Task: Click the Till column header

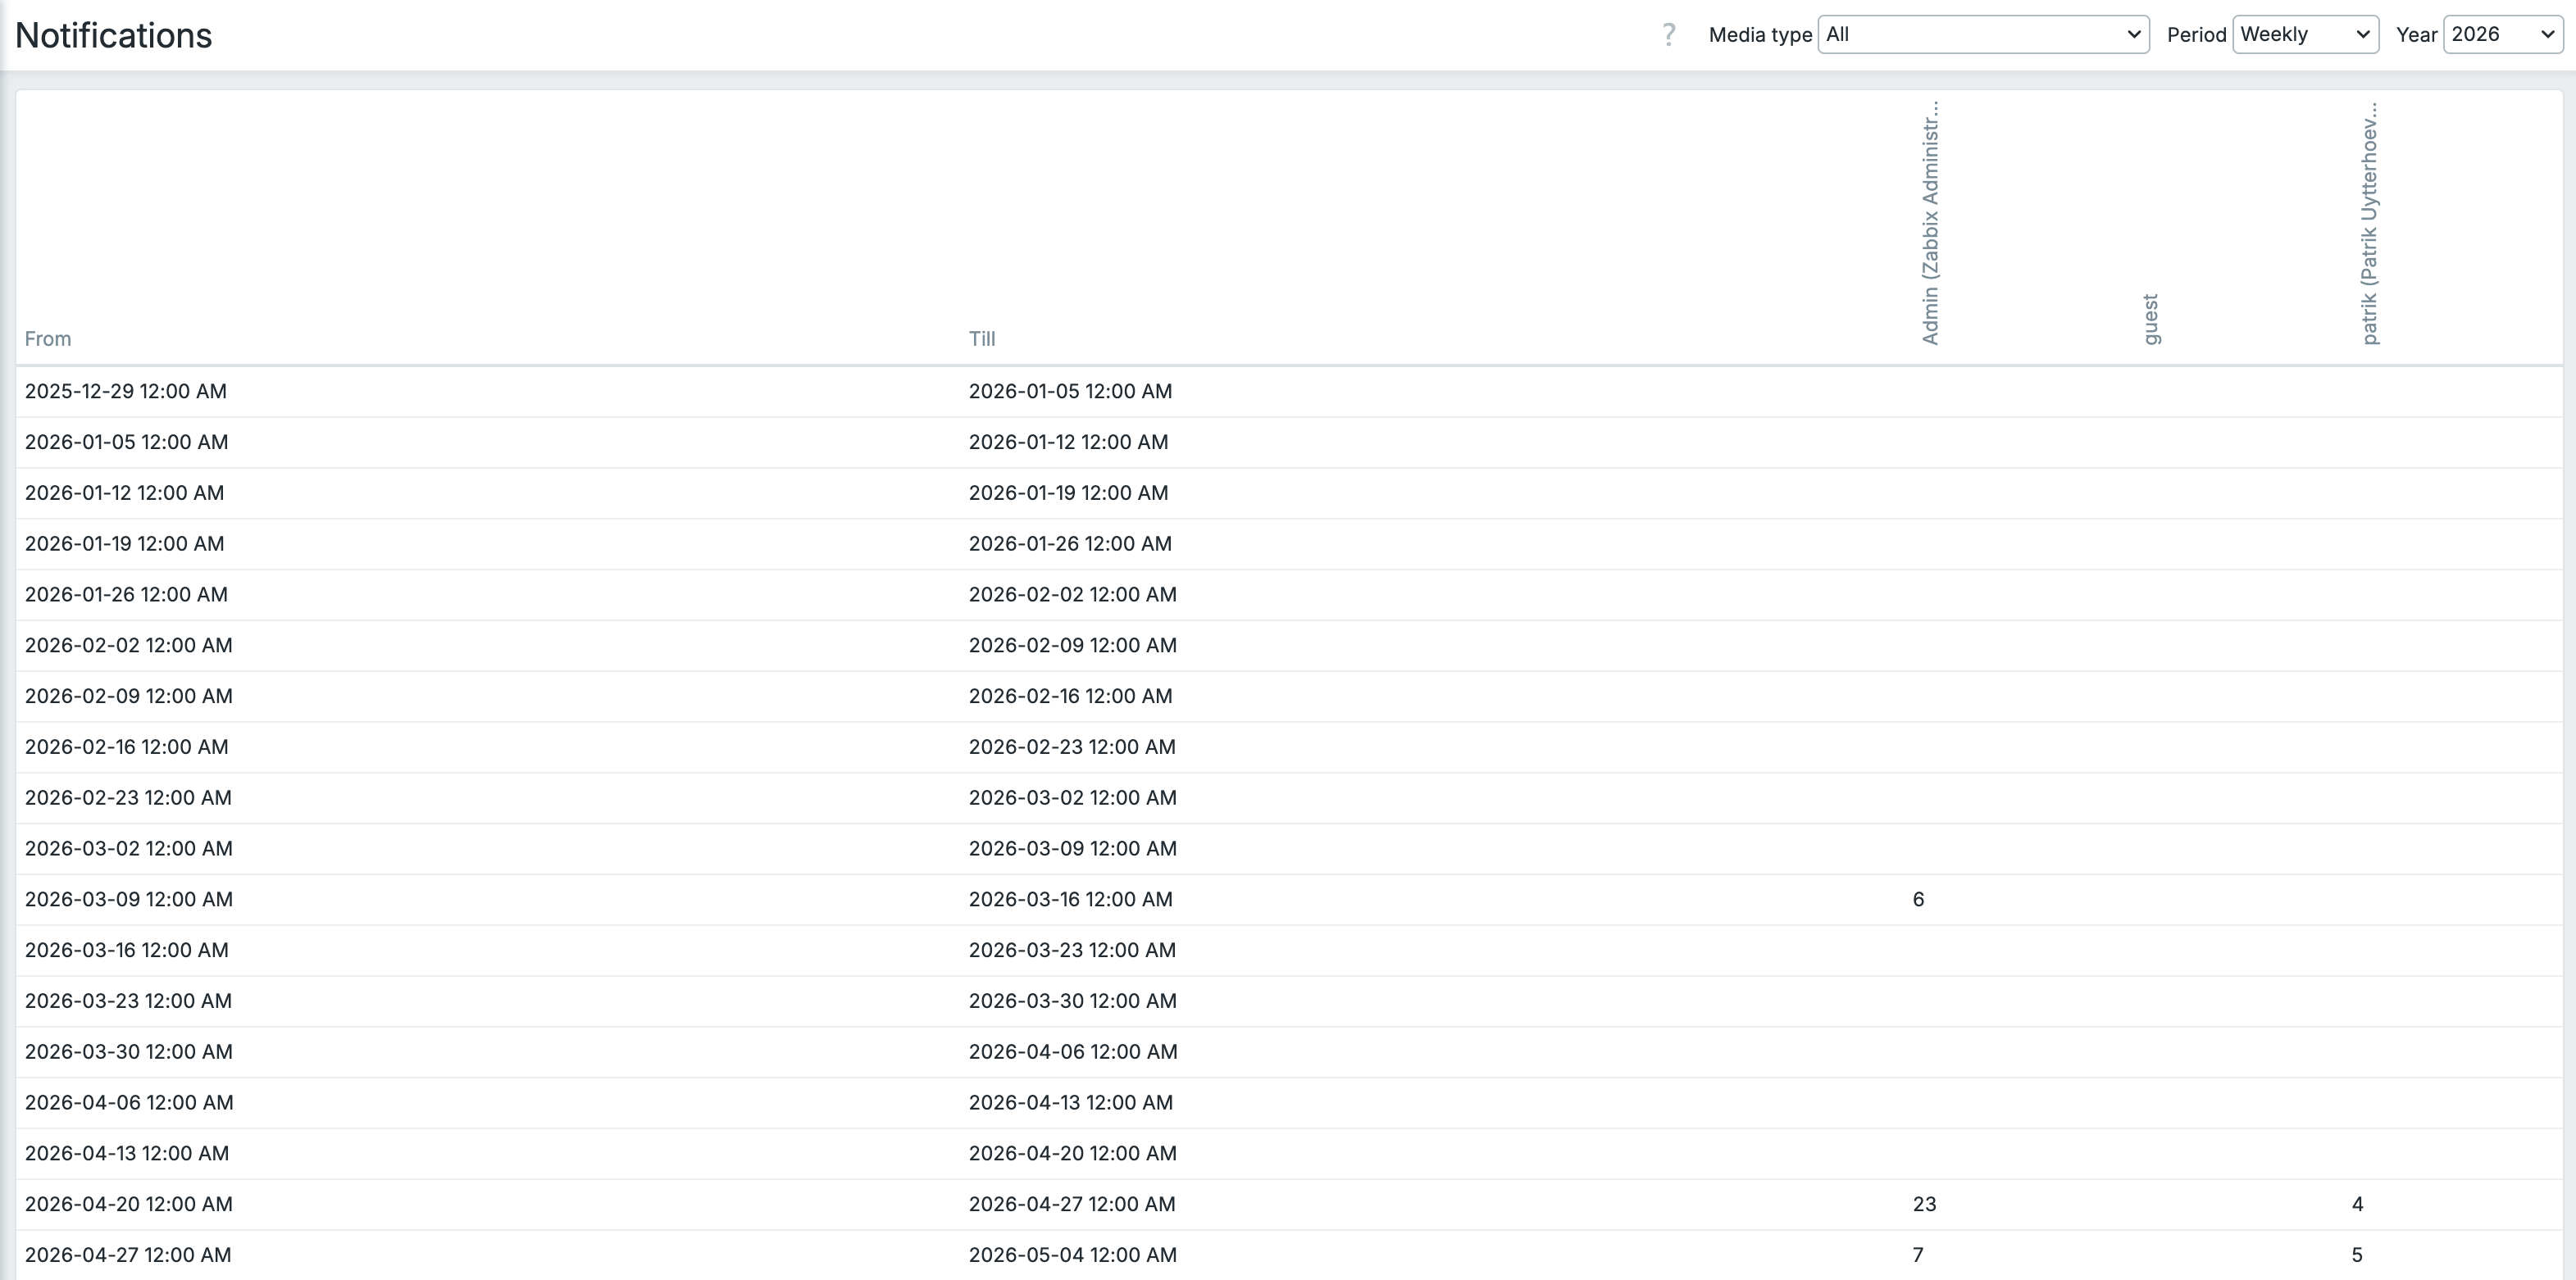Action: click(x=982, y=338)
